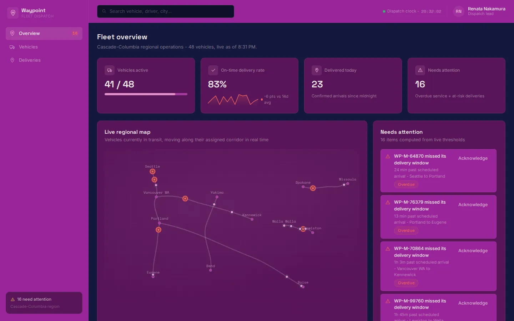
Task: Acknowledge the WP-M-70864 alert
Action: (473, 251)
